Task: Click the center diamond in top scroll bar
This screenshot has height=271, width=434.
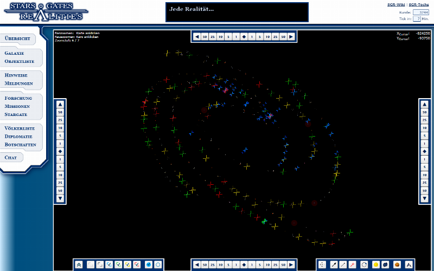Action: point(244,37)
